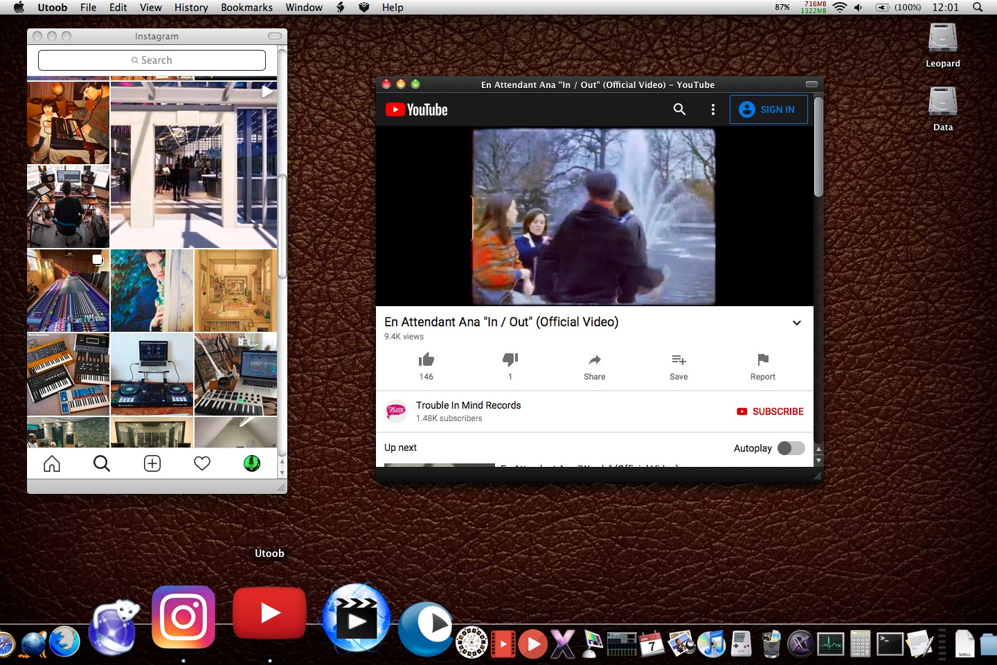Open the File menu
The image size is (997, 665).
click(x=88, y=8)
